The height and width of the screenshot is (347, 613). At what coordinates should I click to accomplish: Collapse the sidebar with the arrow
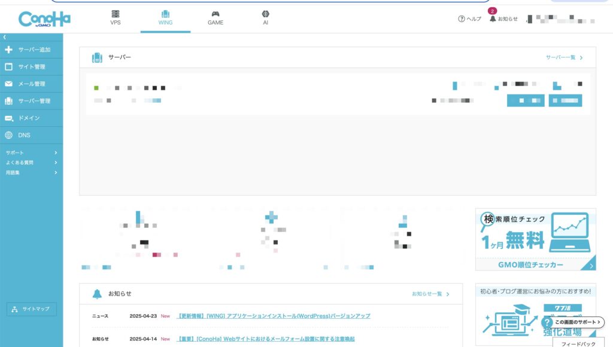[x=4, y=37]
